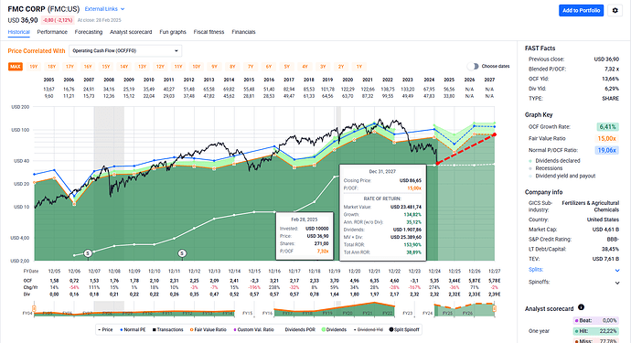Open the External Links dropdown
This screenshot has width=631, height=343.
(x=104, y=9)
